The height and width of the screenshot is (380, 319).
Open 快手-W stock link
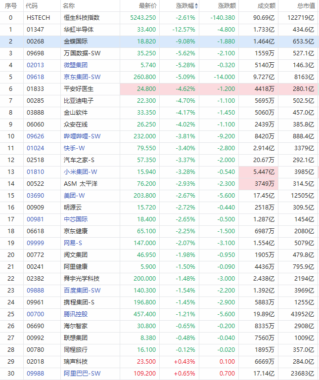(74, 148)
